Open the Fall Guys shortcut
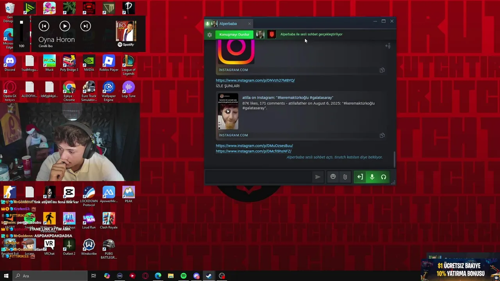Viewport: 500px width, 281px height. coord(69,221)
